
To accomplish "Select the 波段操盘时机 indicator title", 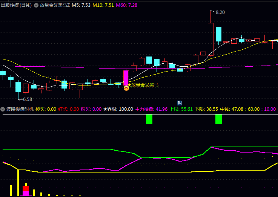I will [x=20, y=109].
